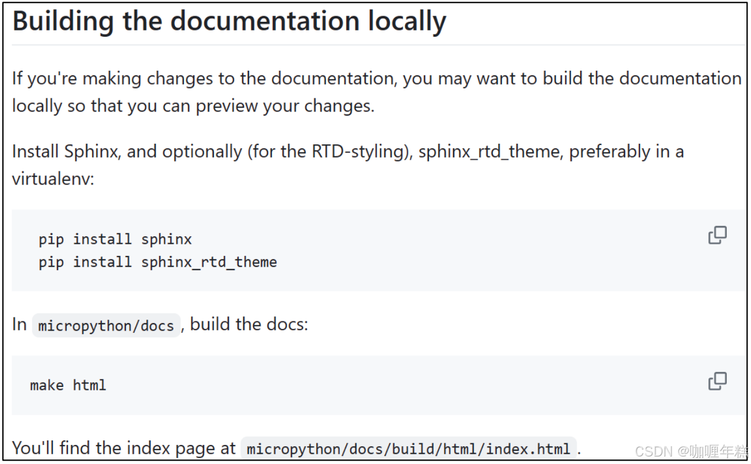The height and width of the screenshot is (464, 751).
Task: Click the word 'virtualenv:'
Action: pyautogui.click(x=52, y=178)
